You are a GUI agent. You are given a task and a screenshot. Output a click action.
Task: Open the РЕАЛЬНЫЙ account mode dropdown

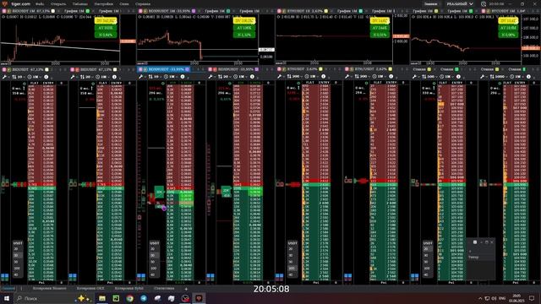click(x=460, y=3)
